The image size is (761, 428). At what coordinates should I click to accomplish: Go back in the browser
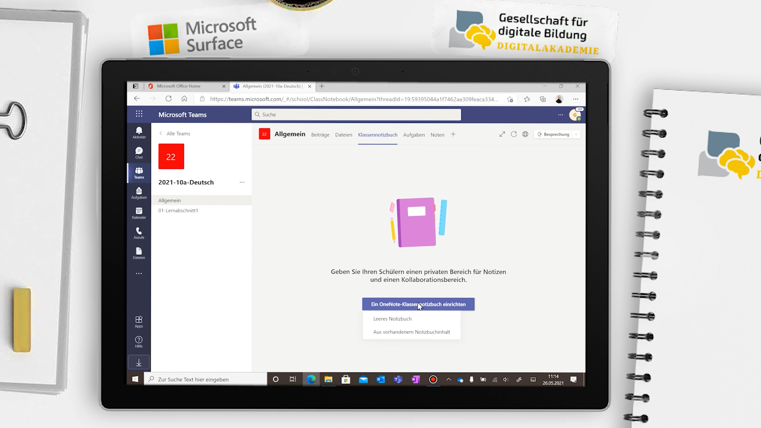(x=137, y=99)
